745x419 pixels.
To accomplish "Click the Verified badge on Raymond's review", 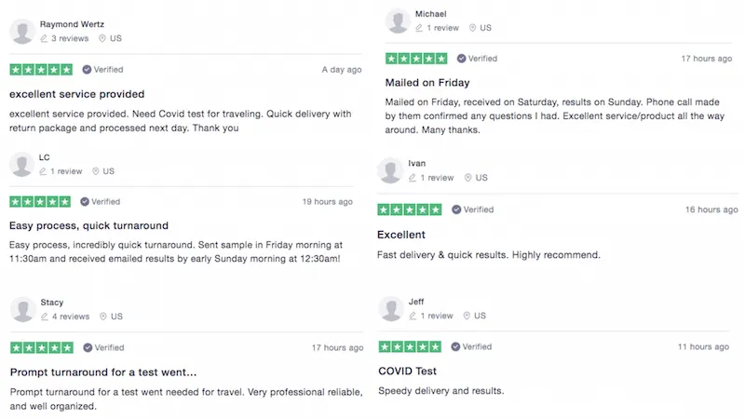I will click(102, 69).
